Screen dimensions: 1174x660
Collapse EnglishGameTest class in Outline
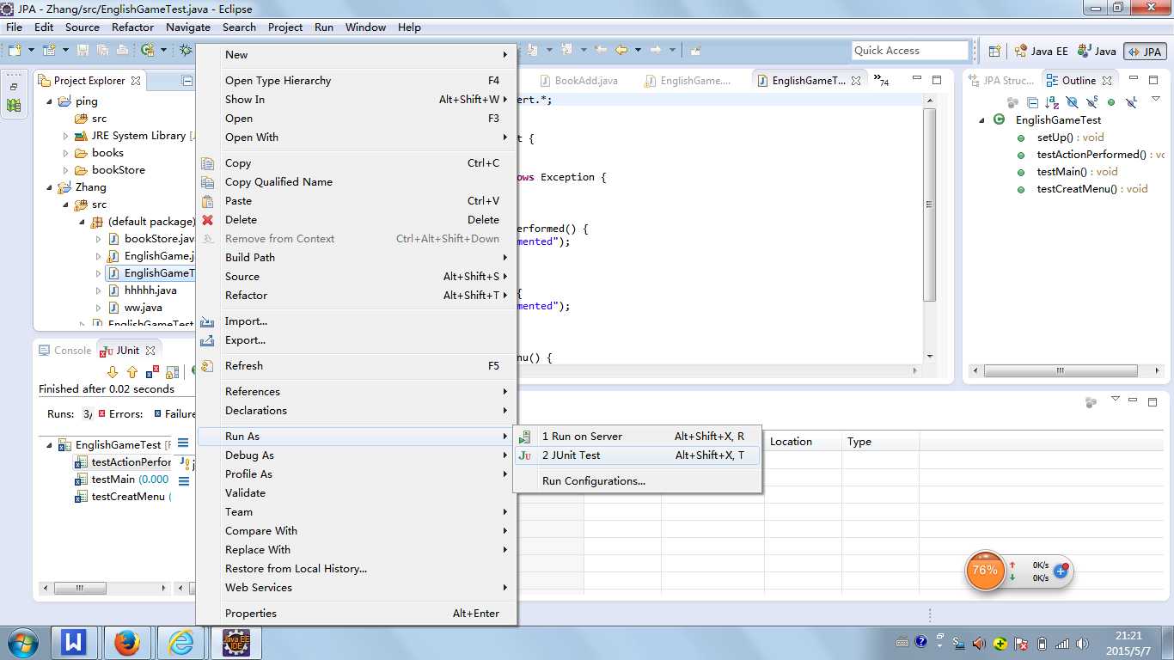tap(981, 120)
